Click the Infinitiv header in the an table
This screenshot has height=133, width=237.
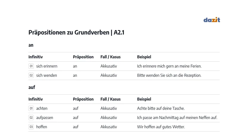coord(36,57)
